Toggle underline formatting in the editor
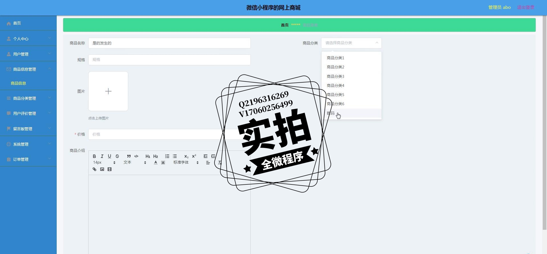 pos(109,156)
